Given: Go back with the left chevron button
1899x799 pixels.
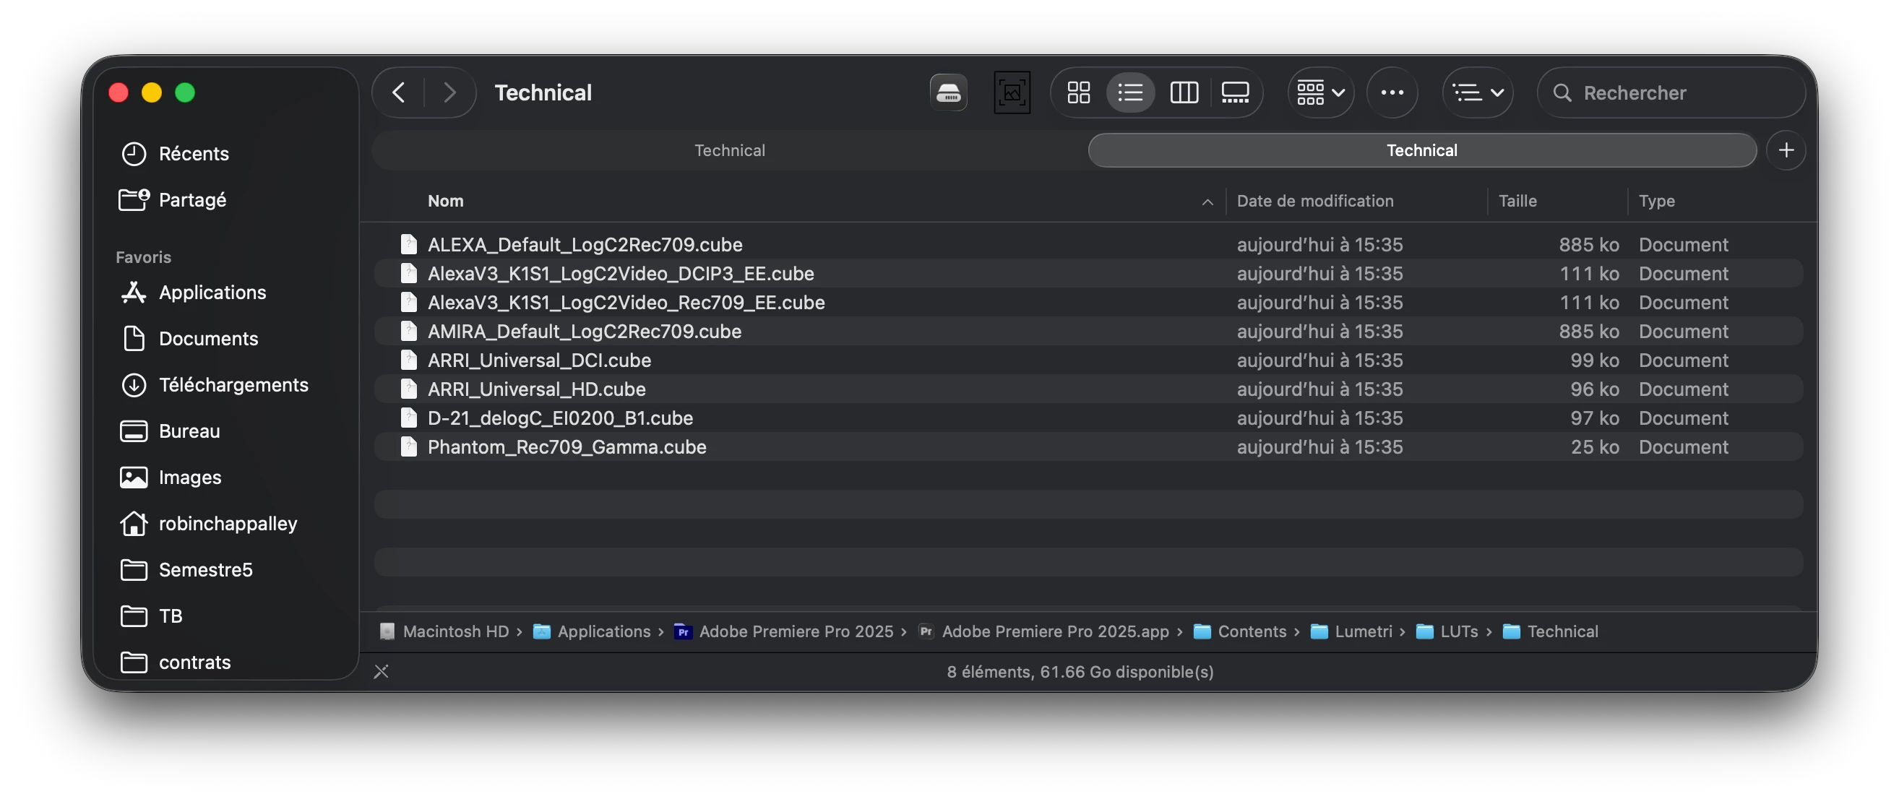Looking at the screenshot, I should click(x=399, y=93).
